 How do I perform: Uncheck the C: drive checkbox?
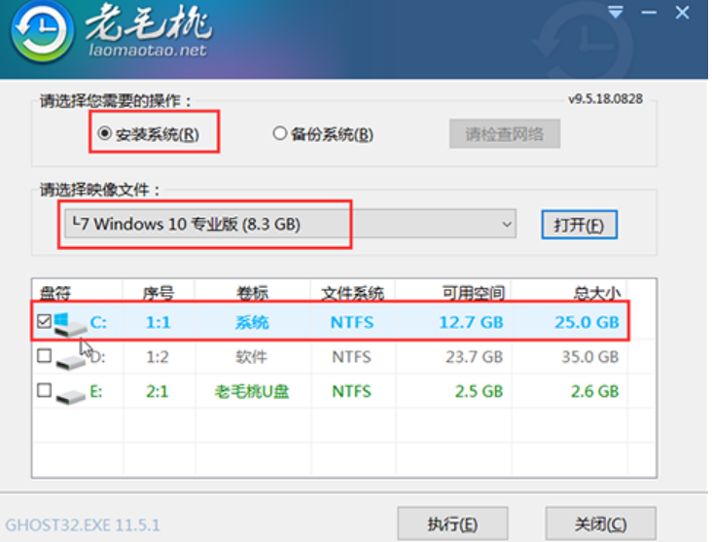click(43, 321)
